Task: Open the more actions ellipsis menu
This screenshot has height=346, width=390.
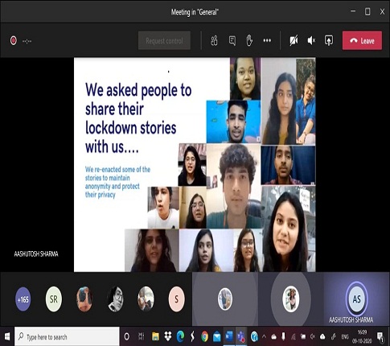Action: point(267,40)
